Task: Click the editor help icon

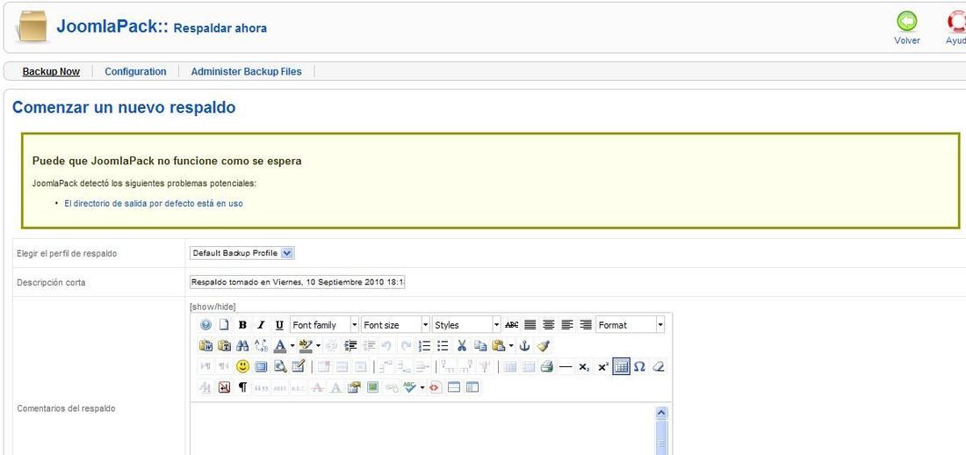Action: (205, 325)
